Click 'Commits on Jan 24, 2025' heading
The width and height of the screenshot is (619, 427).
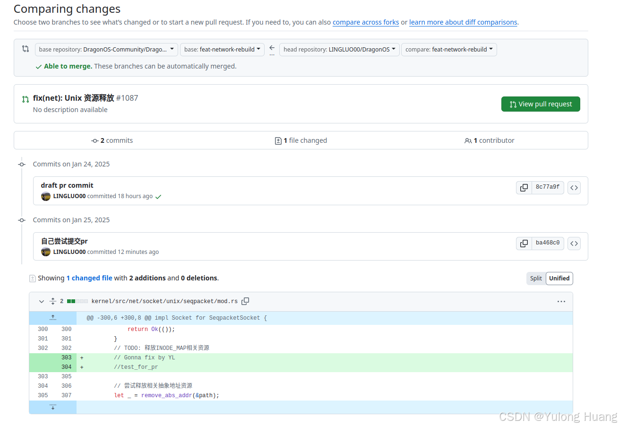[71, 164]
